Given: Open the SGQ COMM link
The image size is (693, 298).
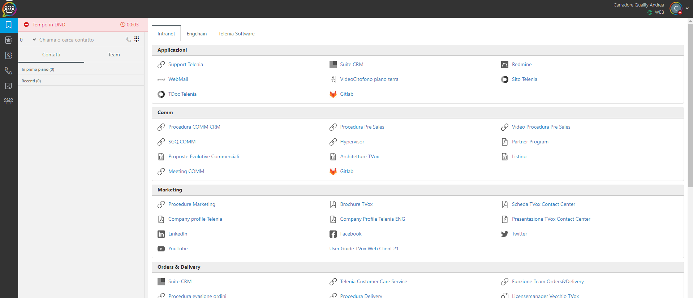Looking at the screenshot, I should point(182,142).
